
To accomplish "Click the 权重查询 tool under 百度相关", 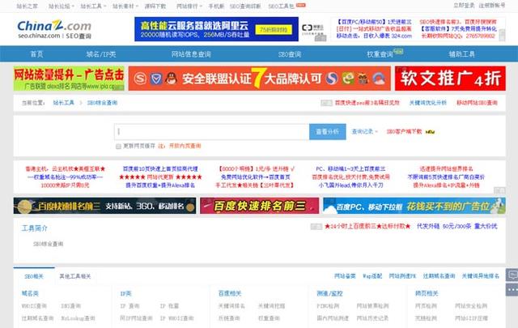I will (269, 318).
